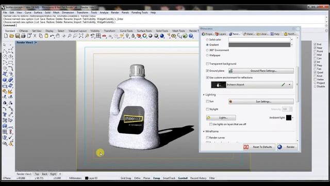
Task: Toggle the Mid osnap checkbox
Action: point(315,55)
